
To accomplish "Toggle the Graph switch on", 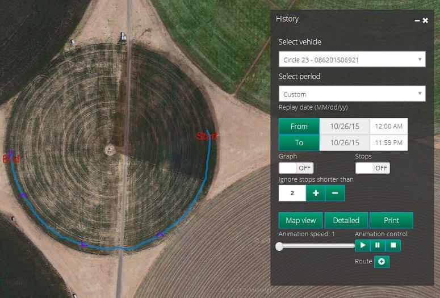I will click(x=296, y=168).
